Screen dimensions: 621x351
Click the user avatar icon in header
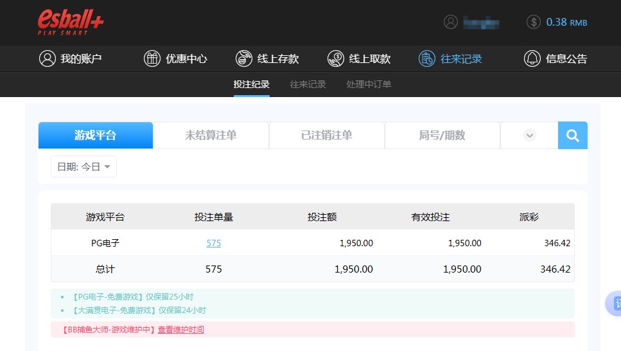point(451,22)
